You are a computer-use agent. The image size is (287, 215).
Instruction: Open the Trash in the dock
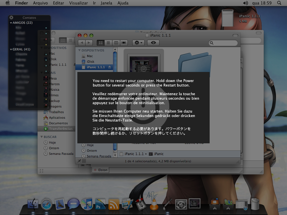[255, 204]
